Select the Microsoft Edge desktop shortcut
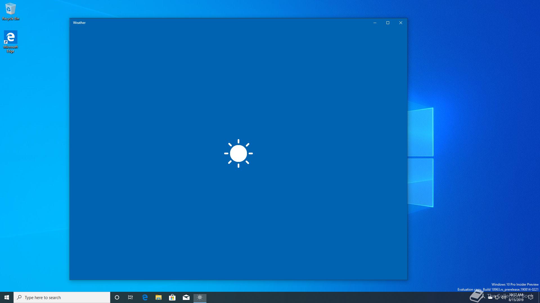Screen dimensions: 540x303 point(10,42)
